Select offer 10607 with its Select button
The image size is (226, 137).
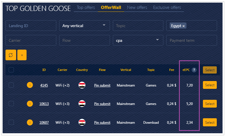pyautogui.click(x=210, y=122)
